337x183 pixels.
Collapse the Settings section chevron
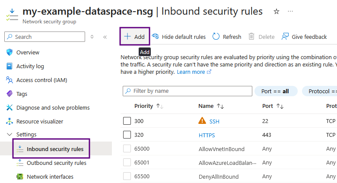click(x=10, y=135)
